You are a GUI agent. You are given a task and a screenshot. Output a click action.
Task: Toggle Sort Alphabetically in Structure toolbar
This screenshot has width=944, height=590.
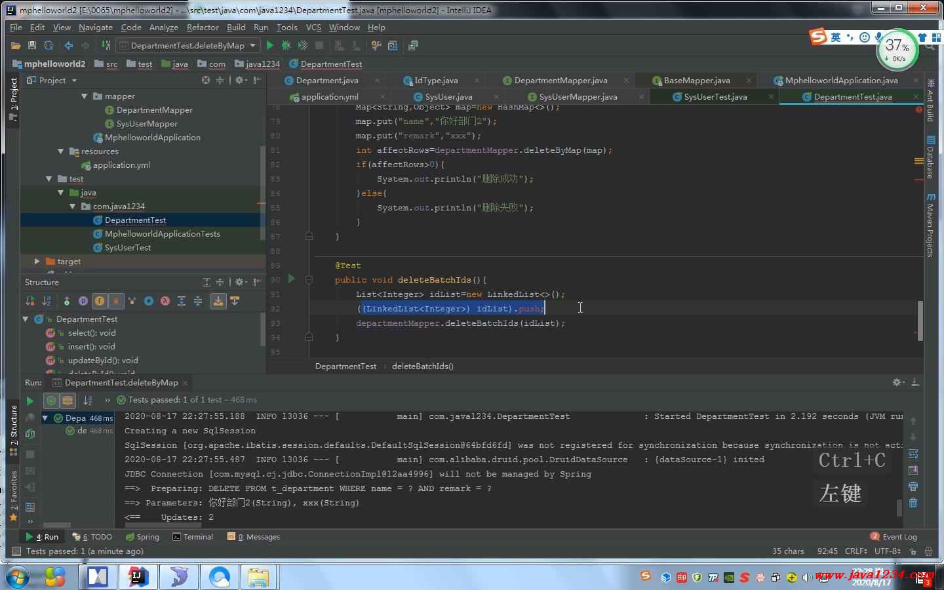coord(47,301)
